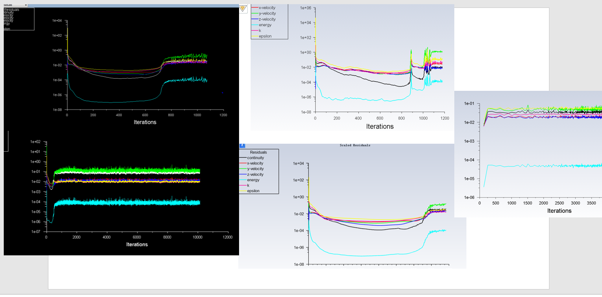Click 'Residuals' heading in the Scaled Residuals legend
Screen dimensions: 602x297
click(258, 152)
